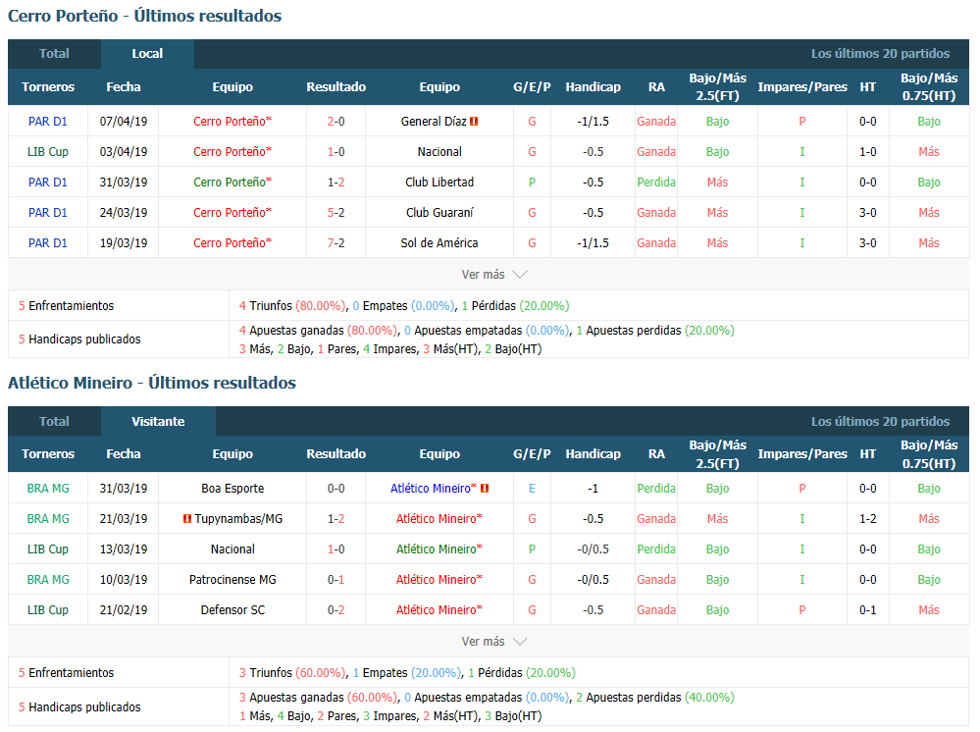Click Patrocinense MG team name
Screen dimensions: 980x732
pyautogui.click(x=232, y=580)
